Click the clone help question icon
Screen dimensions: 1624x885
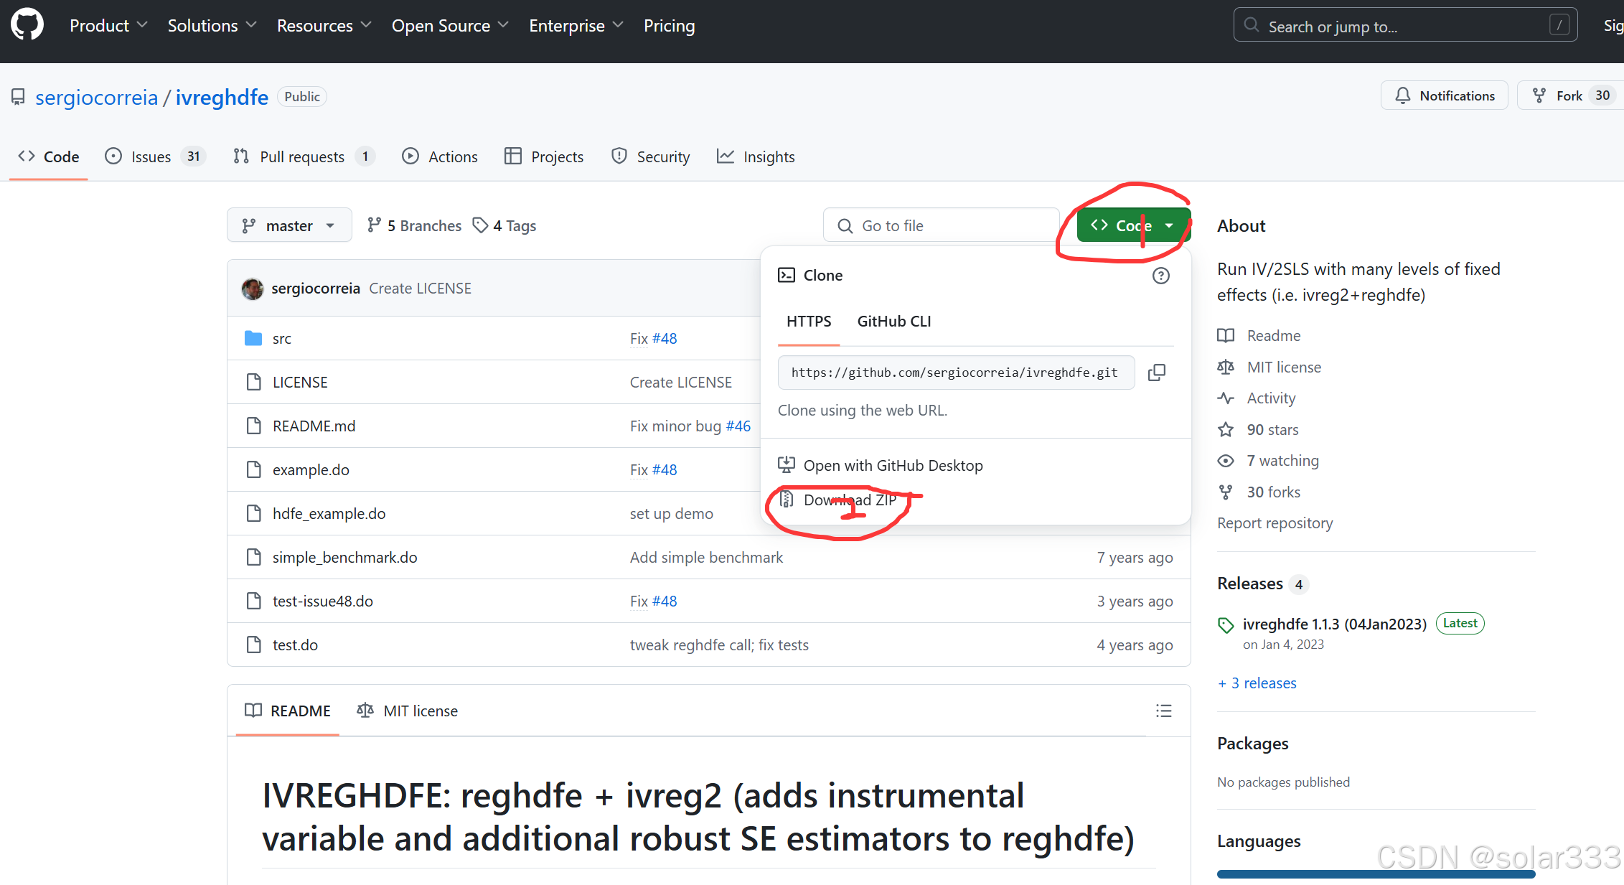1160,276
